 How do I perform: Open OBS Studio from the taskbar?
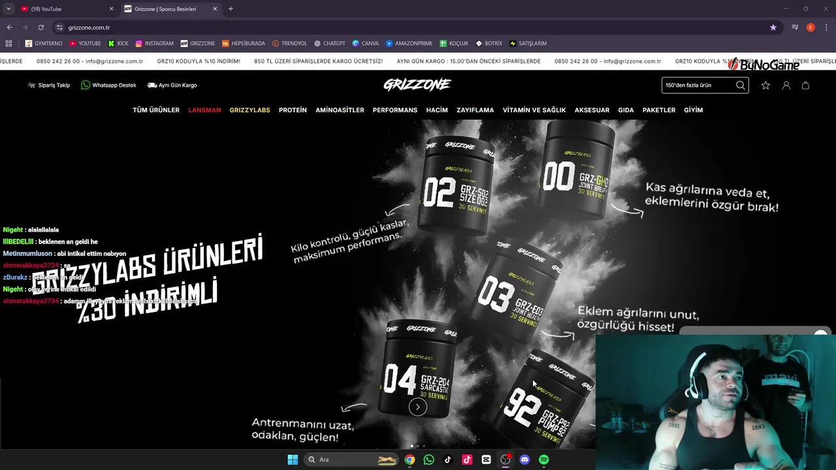coord(506,460)
